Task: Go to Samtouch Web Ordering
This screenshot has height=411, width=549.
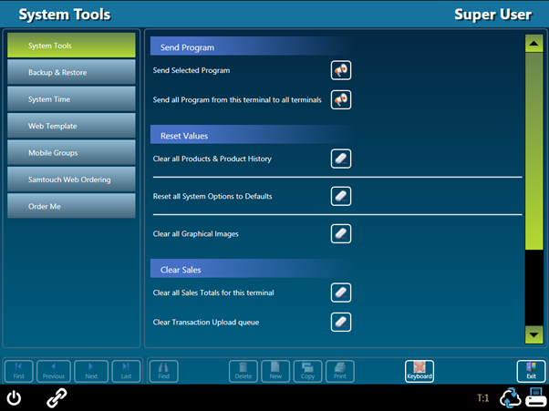Action: point(71,180)
